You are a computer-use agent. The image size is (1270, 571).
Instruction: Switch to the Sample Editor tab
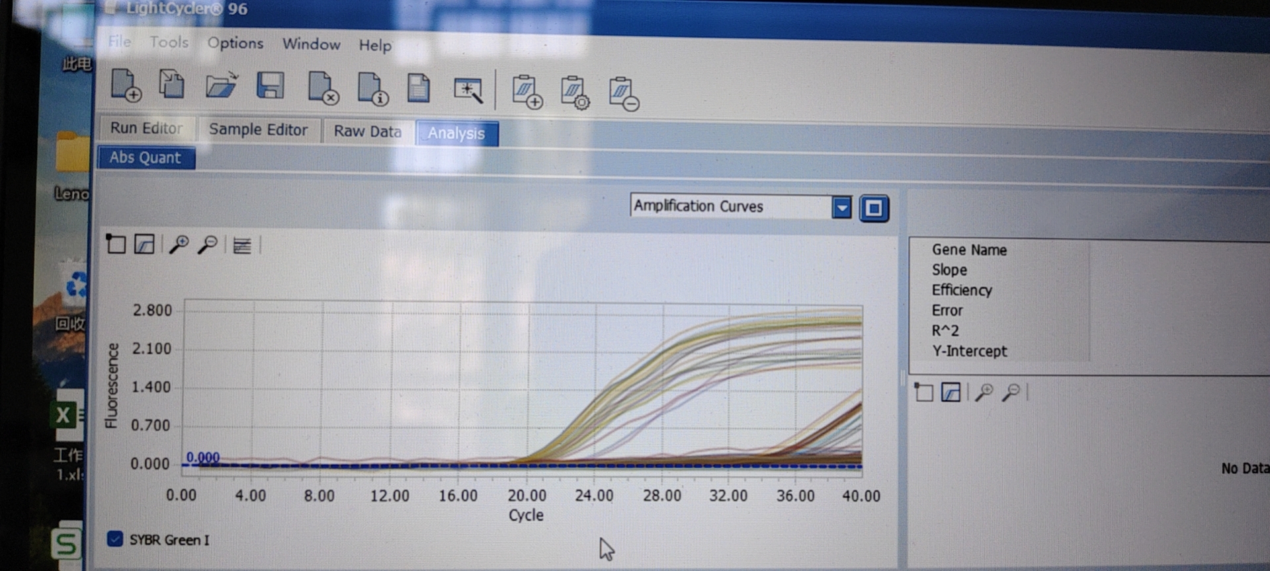coord(258,130)
